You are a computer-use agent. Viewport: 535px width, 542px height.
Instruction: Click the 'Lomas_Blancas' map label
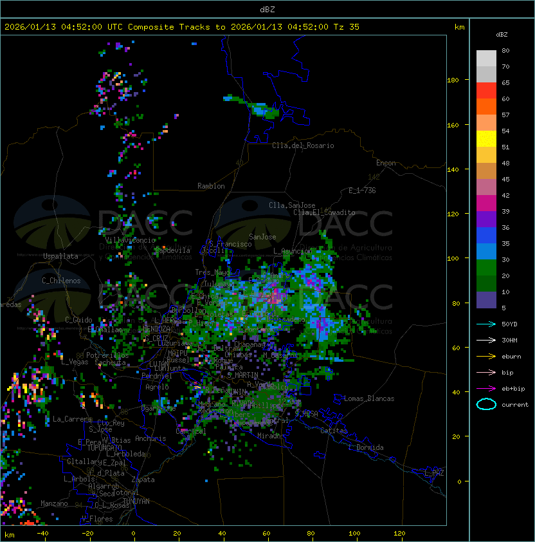pos(369,398)
